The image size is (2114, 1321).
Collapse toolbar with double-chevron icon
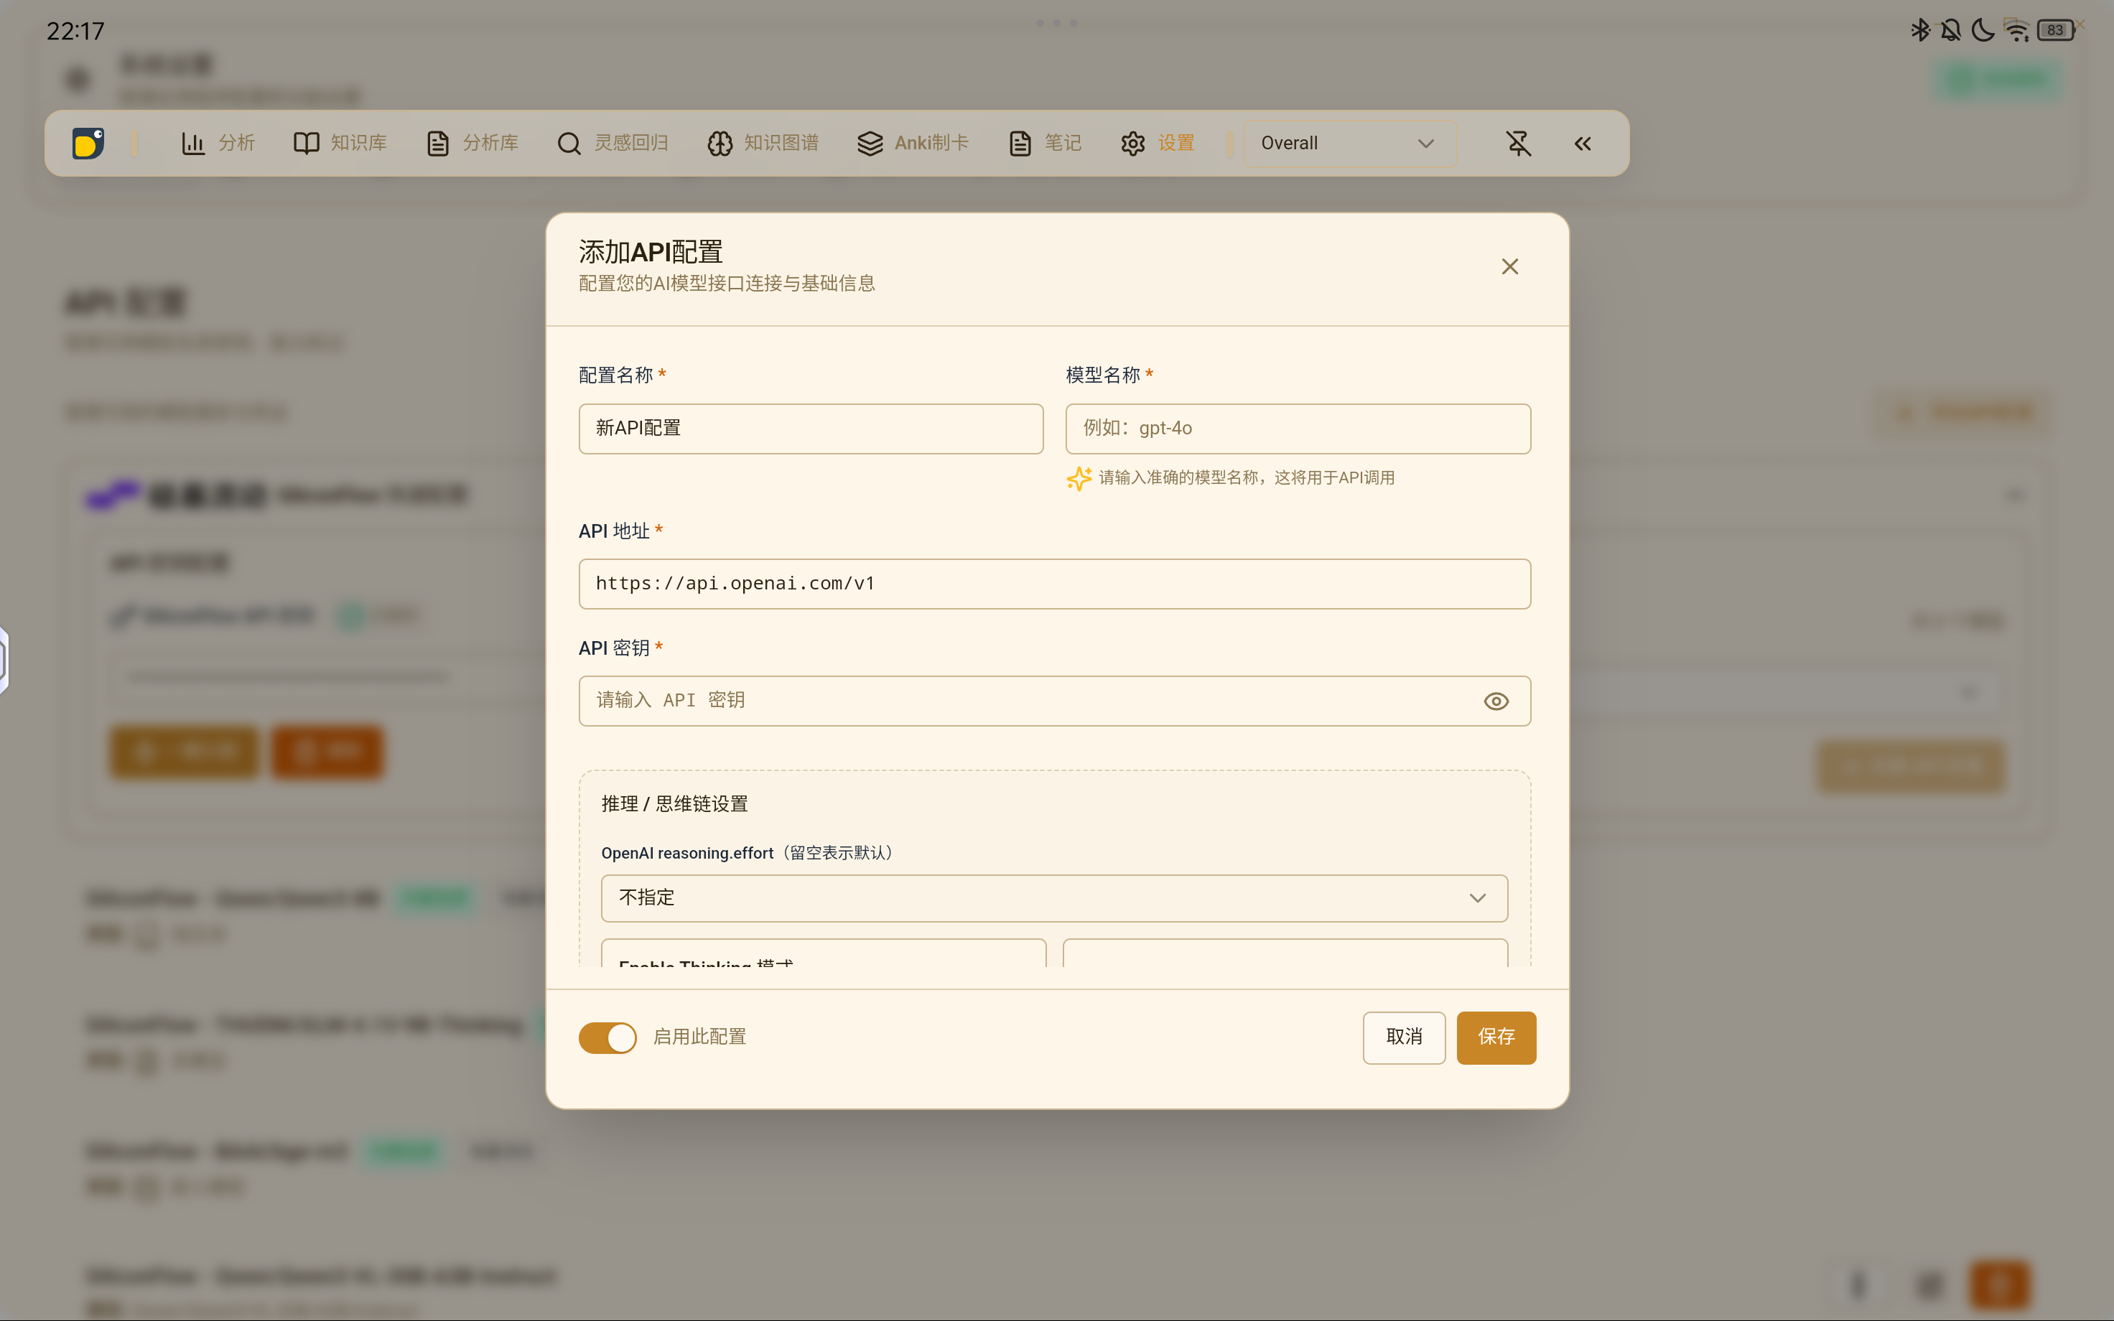tap(1582, 144)
